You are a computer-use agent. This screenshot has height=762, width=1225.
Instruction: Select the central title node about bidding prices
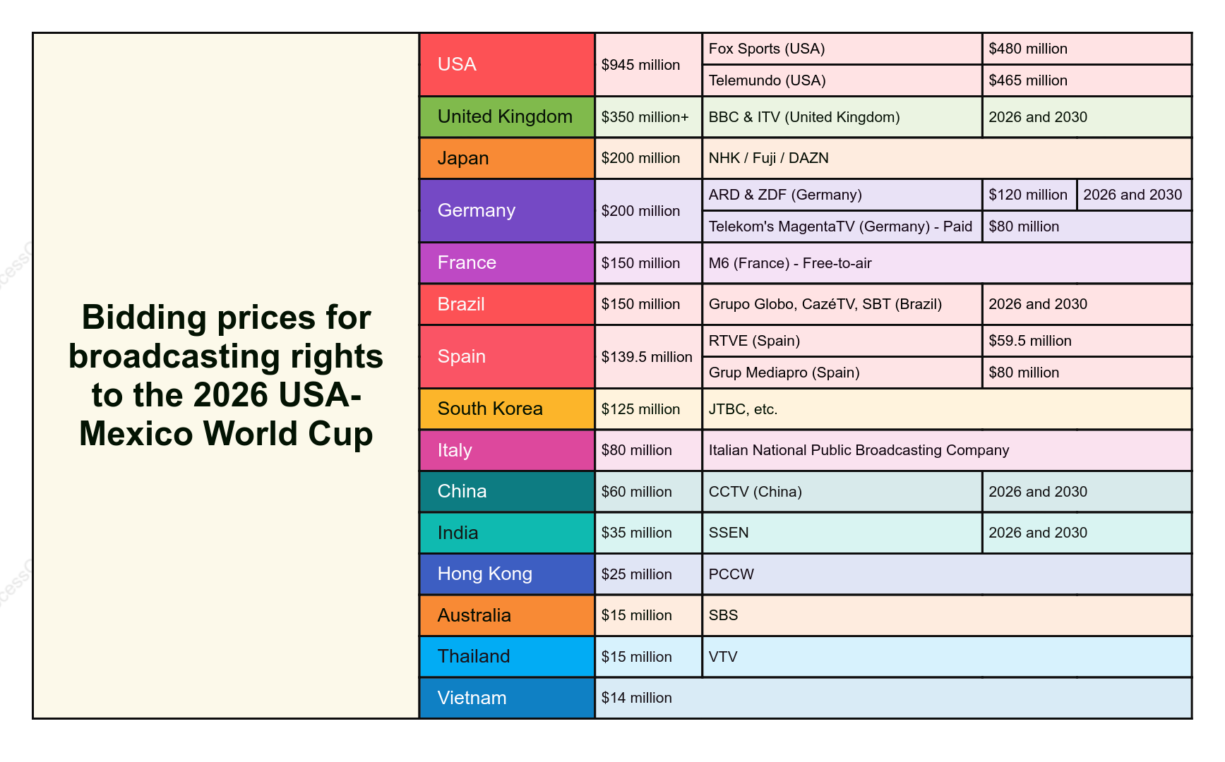tap(226, 375)
